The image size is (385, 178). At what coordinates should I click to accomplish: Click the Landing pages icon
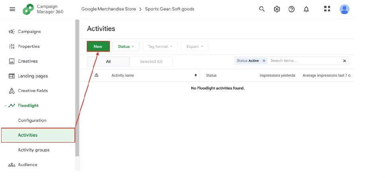pyautogui.click(x=12, y=76)
